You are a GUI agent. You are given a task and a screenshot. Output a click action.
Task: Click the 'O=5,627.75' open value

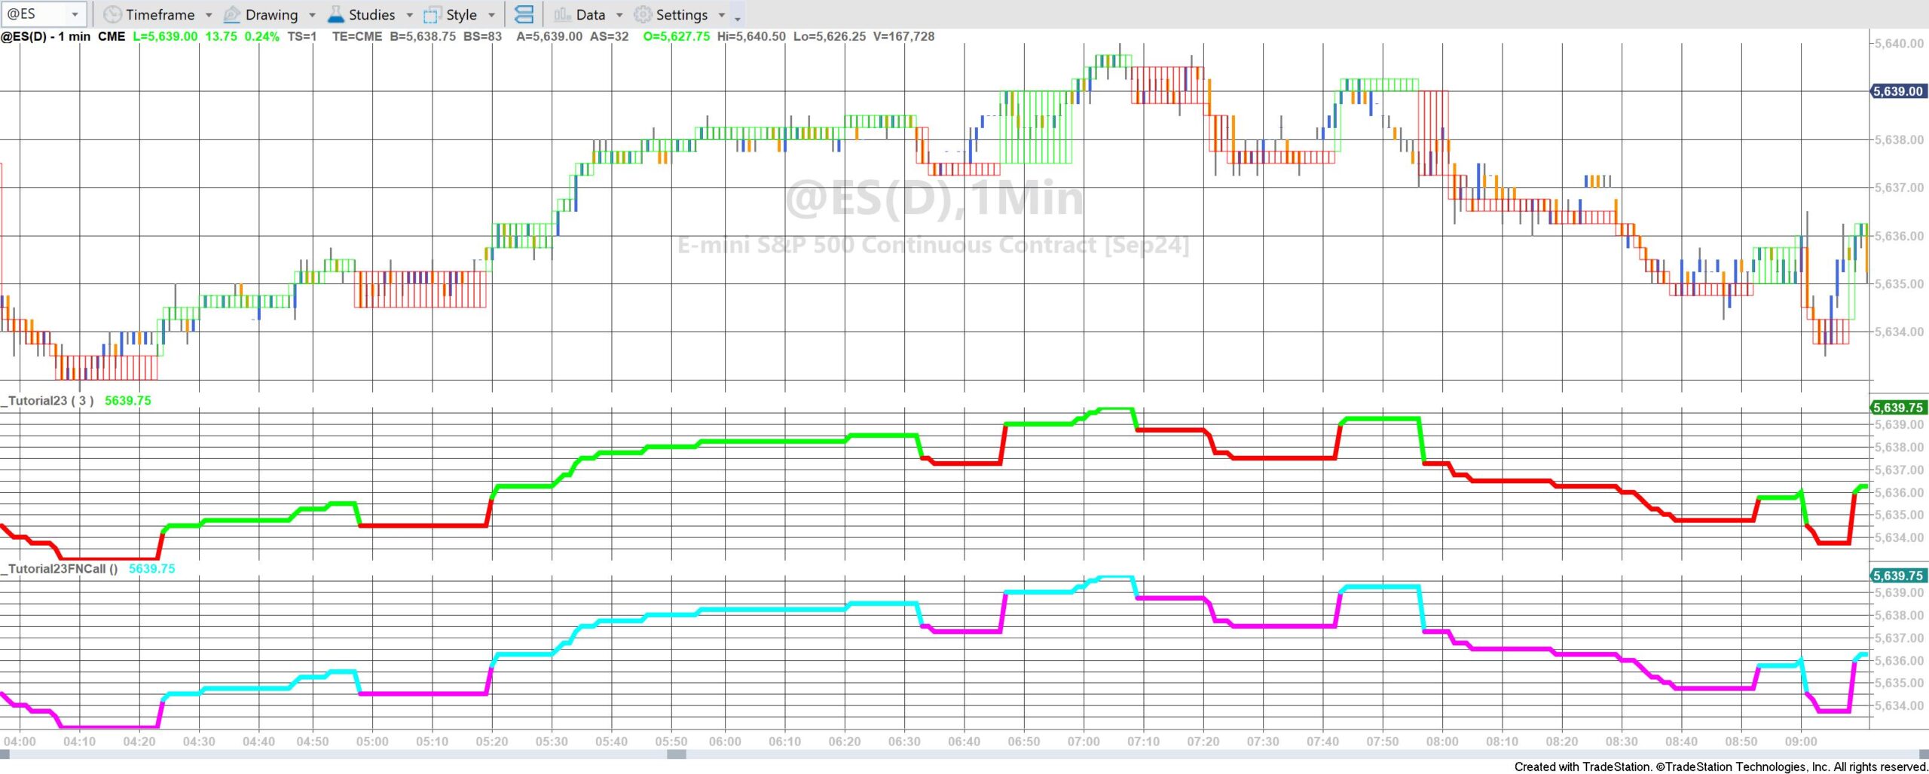[676, 36]
